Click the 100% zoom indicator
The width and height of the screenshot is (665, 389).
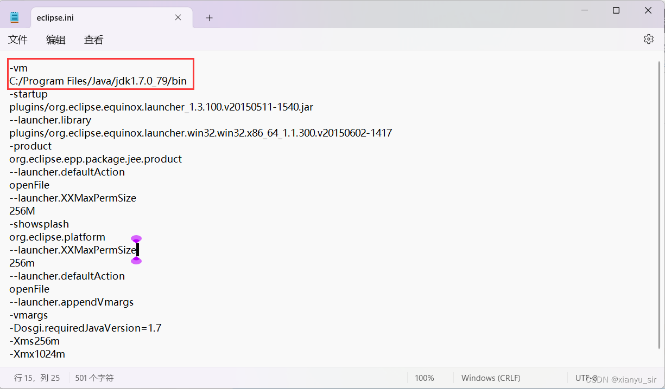point(425,378)
